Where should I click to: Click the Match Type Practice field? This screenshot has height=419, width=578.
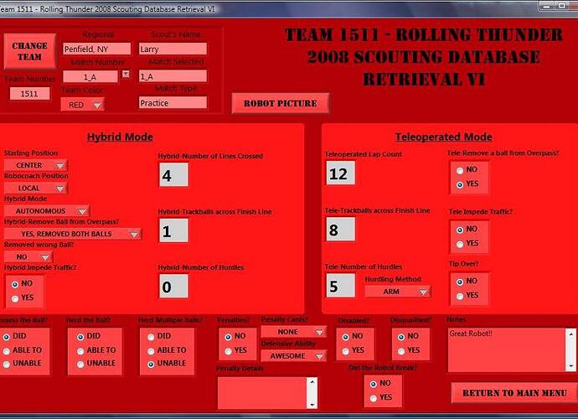coord(173,102)
